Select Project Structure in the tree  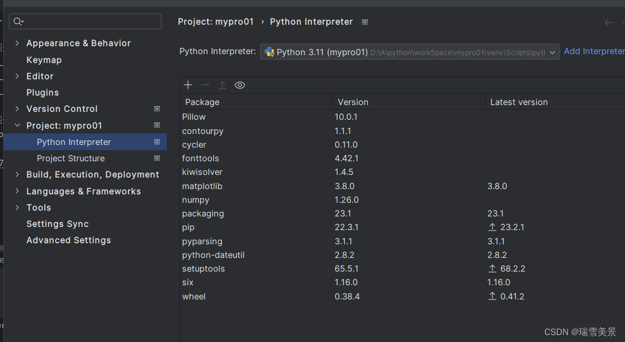[70, 158]
